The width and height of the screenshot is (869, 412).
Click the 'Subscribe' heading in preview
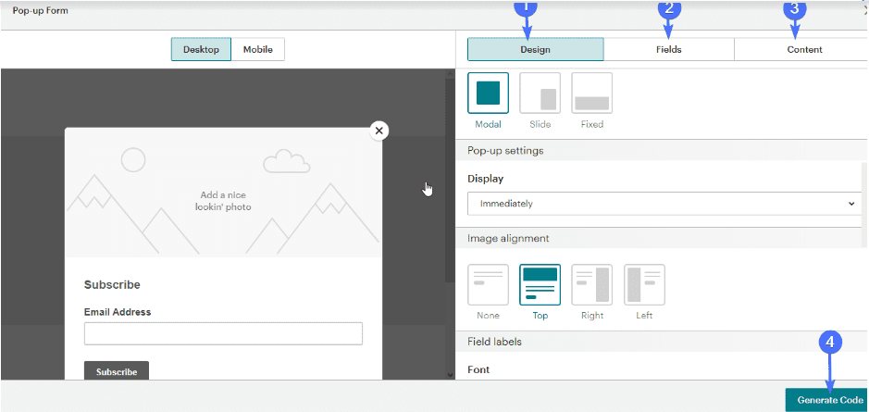pyautogui.click(x=112, y=285)
